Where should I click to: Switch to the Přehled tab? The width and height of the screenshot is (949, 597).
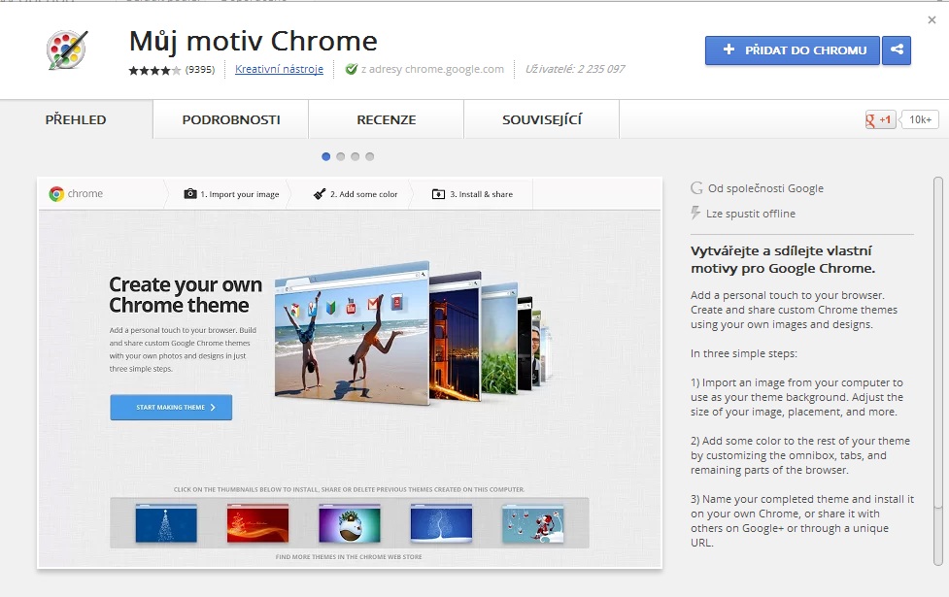[76, 119]
